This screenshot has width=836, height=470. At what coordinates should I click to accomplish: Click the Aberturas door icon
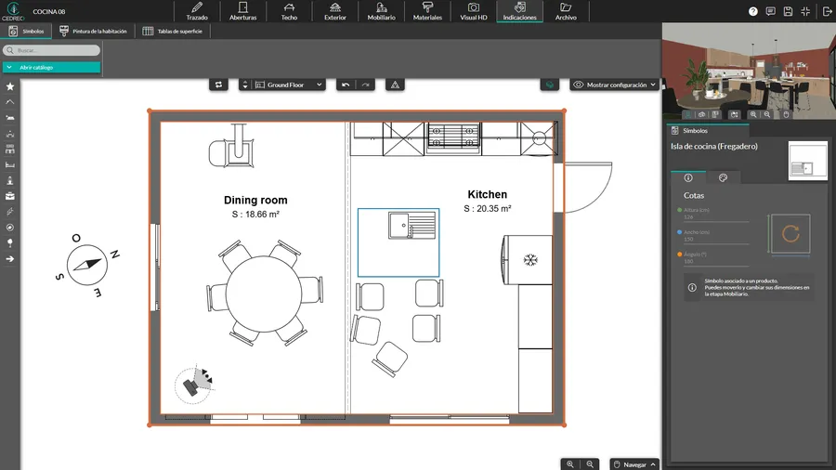(242, 7)
